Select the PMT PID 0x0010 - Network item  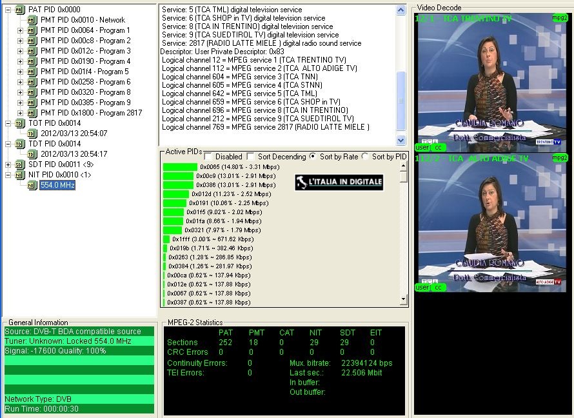coord(83,20)
